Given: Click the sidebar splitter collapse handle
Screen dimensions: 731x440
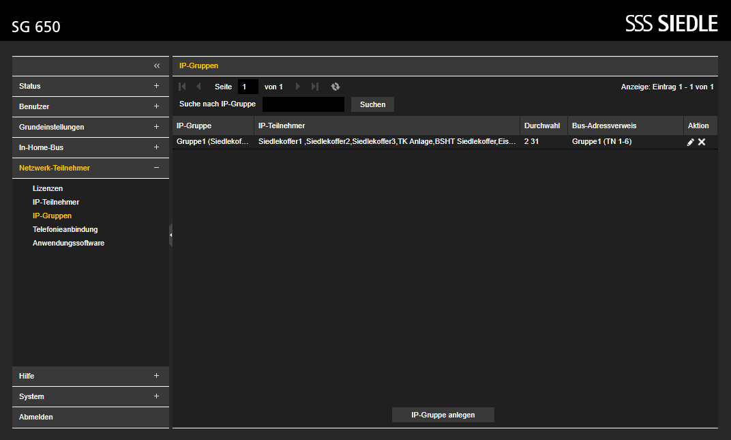Looking at the screenshot, I should point(170,235).
